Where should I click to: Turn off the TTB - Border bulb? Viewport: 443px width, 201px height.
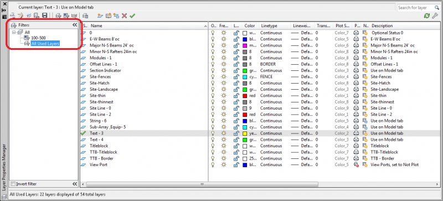click(x=213, y=158)
